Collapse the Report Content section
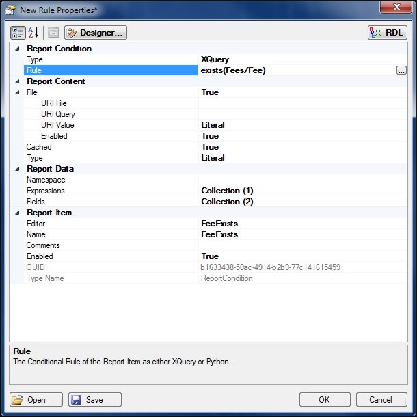 16,81
